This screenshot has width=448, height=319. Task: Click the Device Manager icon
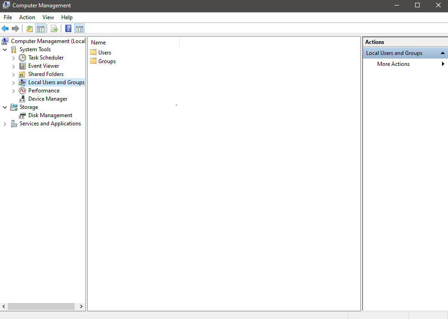pos(22,99)
